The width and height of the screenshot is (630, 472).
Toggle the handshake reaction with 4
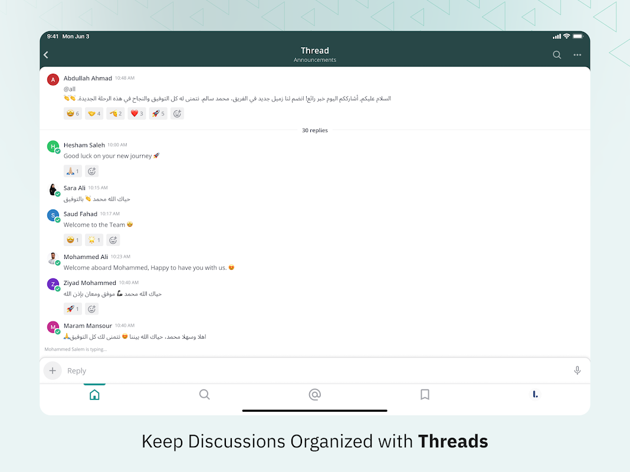coord(94,114)
